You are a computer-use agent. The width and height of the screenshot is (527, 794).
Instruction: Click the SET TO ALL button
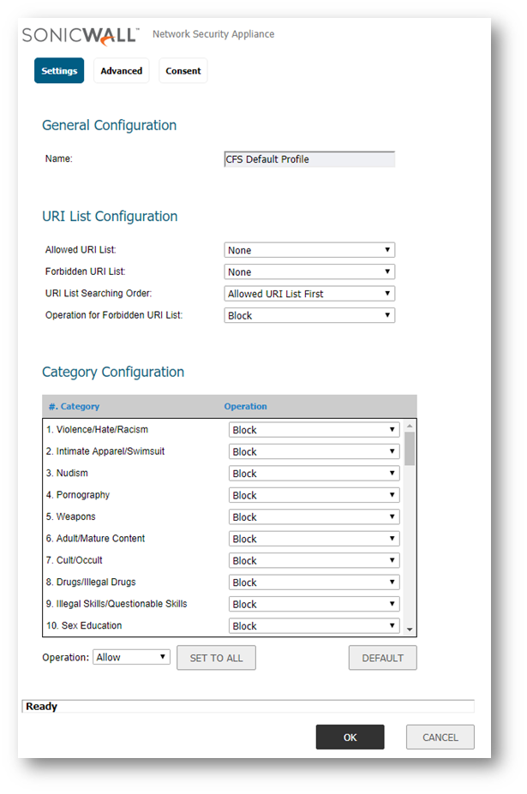[216, 658]
